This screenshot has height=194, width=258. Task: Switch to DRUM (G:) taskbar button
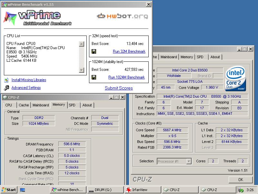coord(105,190)
